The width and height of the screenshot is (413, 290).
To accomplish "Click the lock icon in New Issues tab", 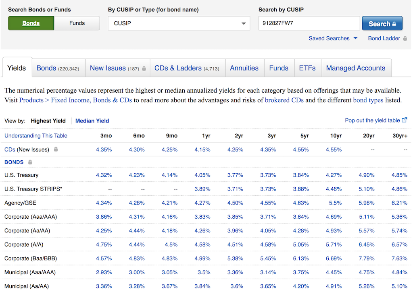I will [x=144, y=68].
